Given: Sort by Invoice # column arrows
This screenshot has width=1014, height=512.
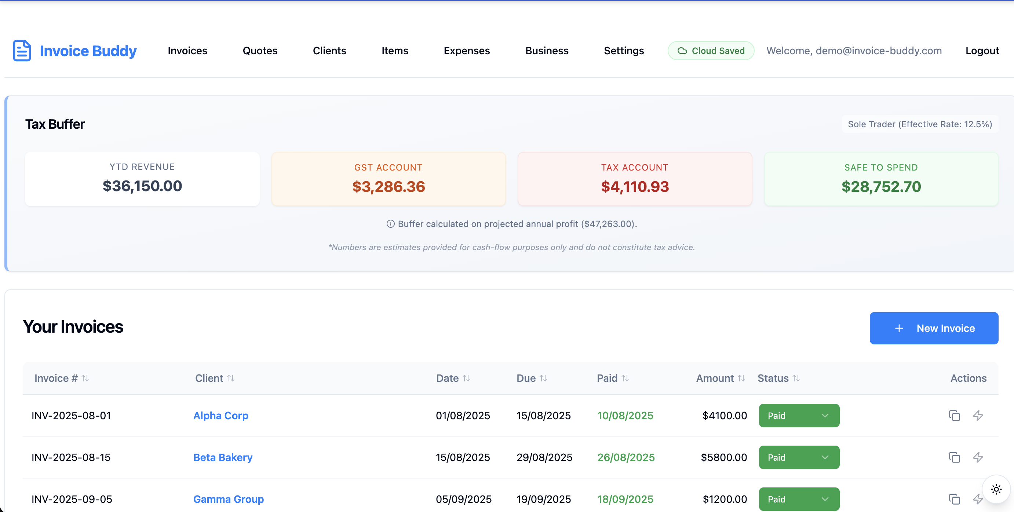Looking at the screenshot, I should pos(85,378).
